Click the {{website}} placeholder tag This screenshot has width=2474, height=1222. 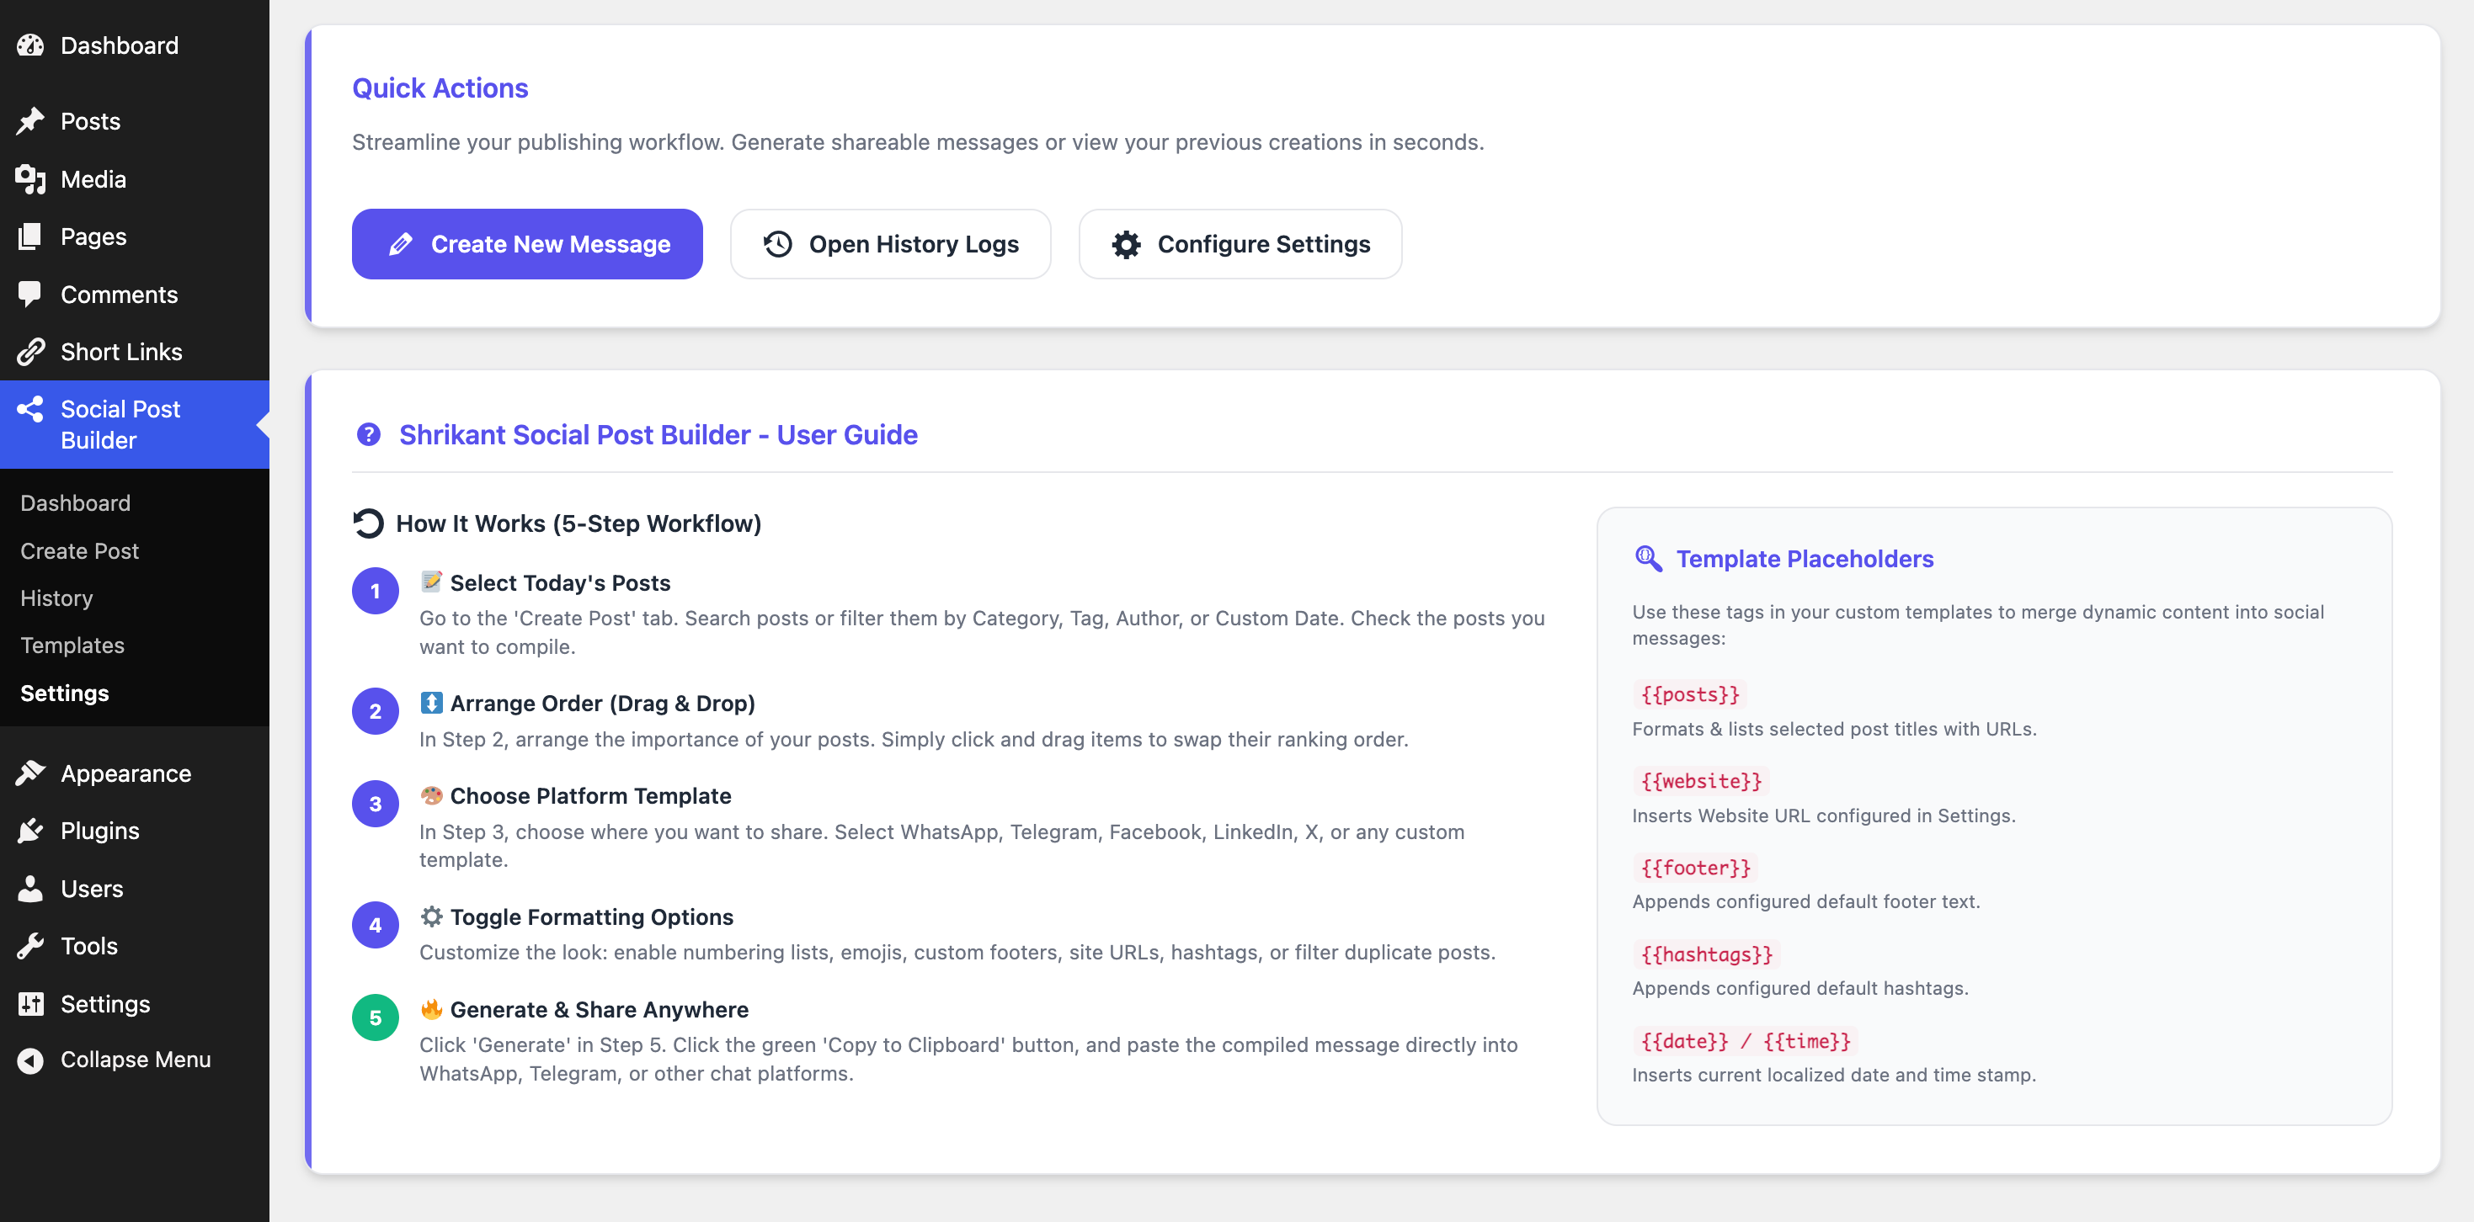coord(1701,780)
